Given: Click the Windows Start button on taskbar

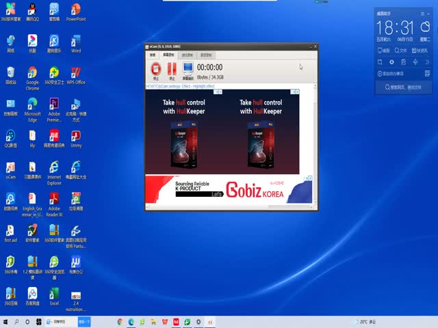Looking at the screenshot, I should coord(6,321).
